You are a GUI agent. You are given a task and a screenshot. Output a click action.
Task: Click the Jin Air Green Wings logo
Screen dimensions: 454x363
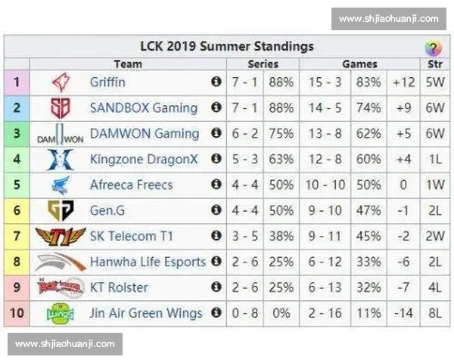pyautogui.click(x=60, y=313)
